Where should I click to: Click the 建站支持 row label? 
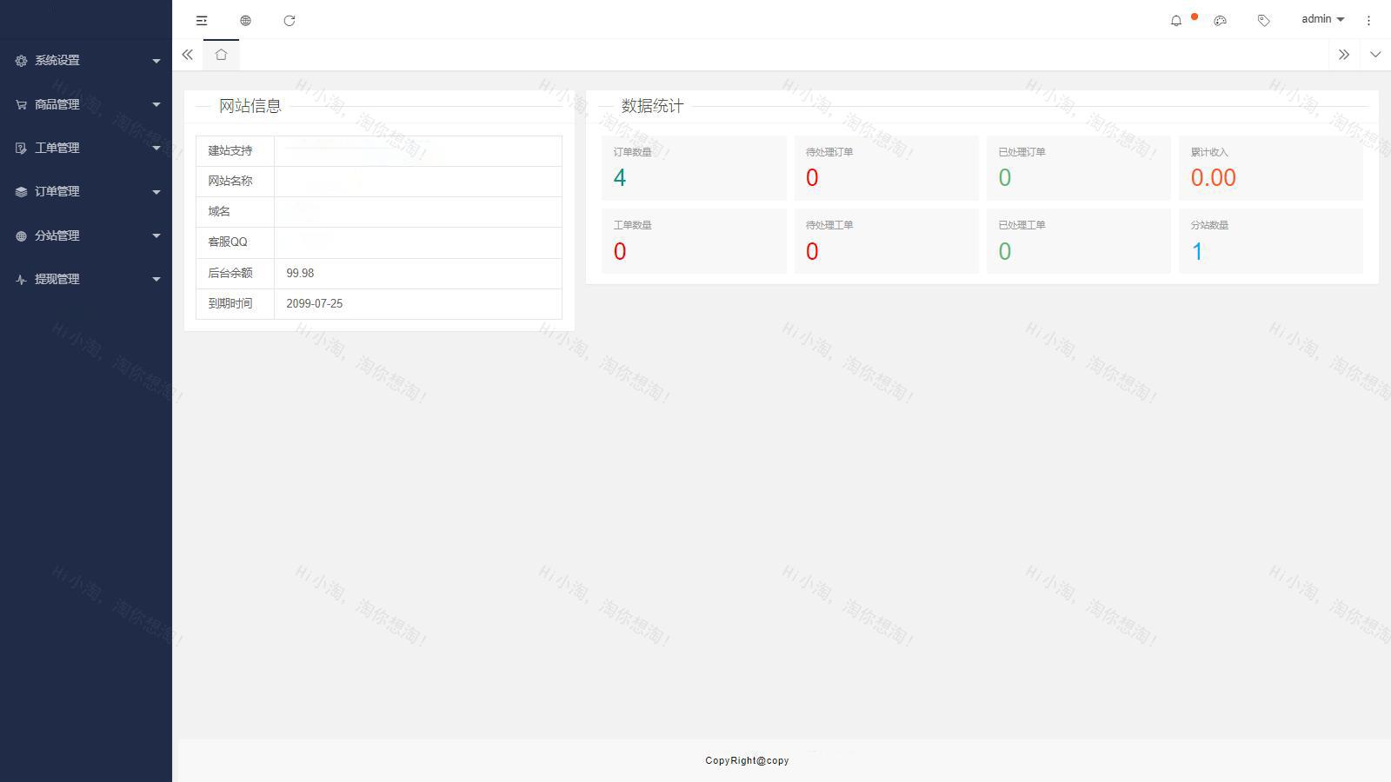pos(230,150)
